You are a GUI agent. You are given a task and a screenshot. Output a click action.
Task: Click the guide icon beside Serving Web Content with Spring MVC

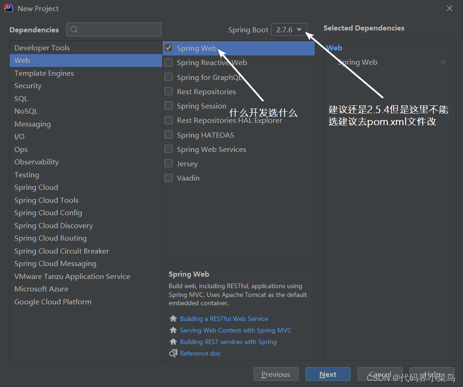[173, 330]
